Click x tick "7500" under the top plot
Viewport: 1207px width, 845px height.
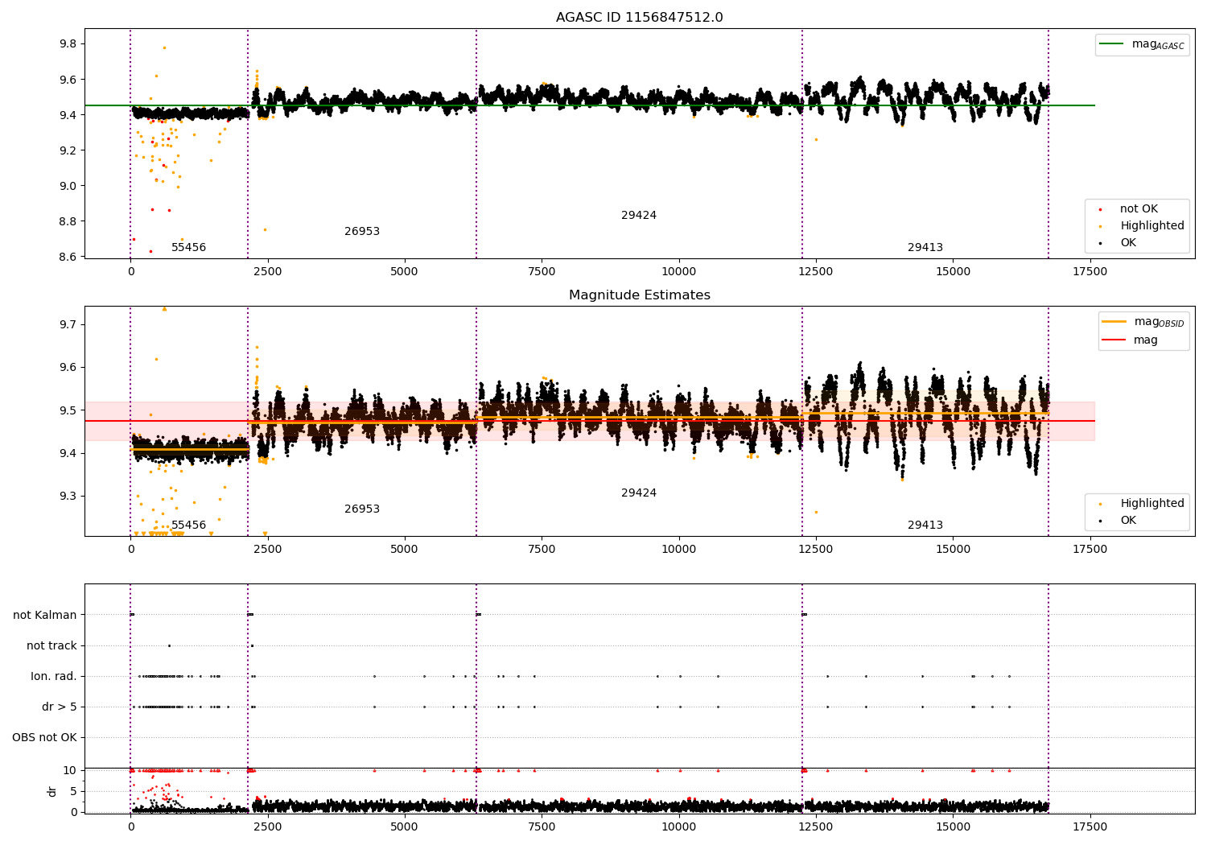tap(542, 272)
